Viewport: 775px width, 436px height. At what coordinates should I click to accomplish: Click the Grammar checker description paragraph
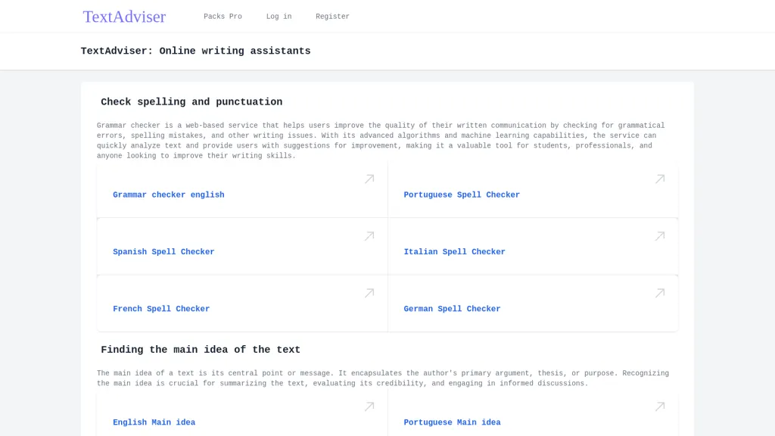[381, 140]
